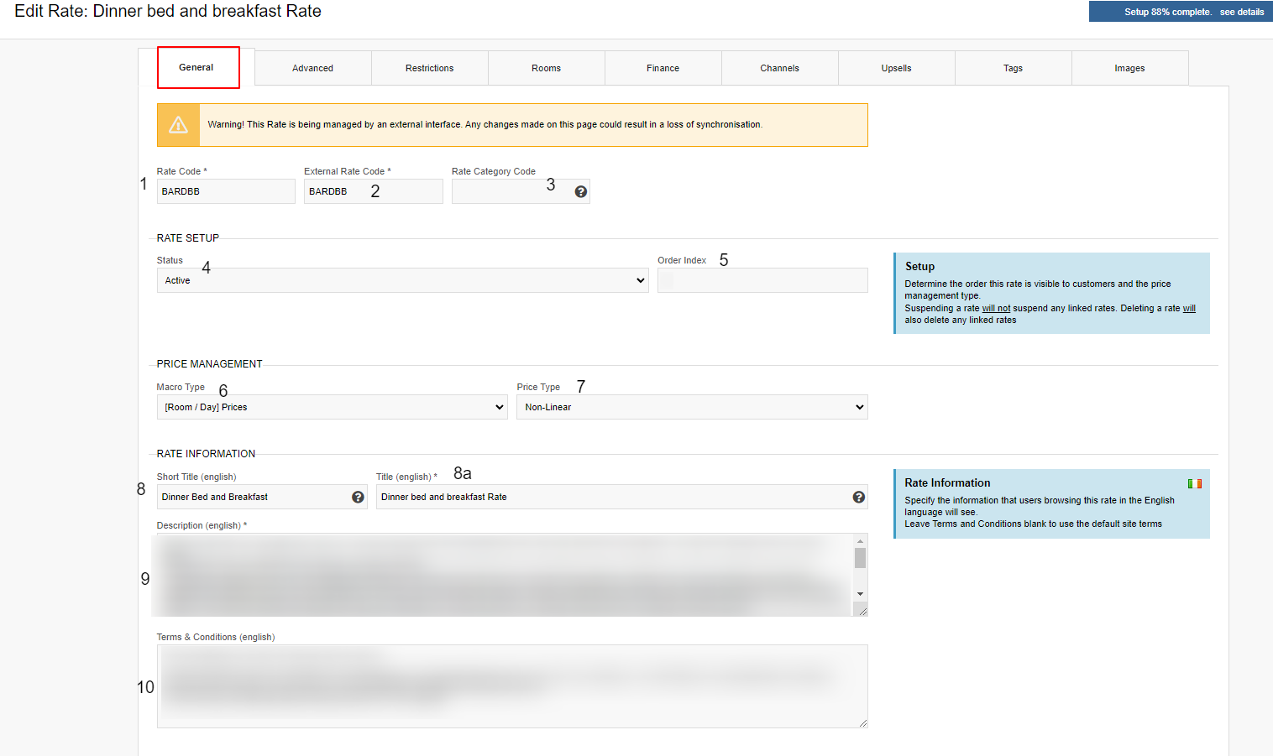The image size is (1273, 756).
Task: Click the Description scrollbar down arrow
Action: 860,594
